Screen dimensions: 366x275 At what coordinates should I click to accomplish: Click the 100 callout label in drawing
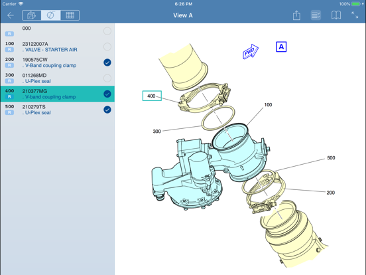tap(268, 105)
